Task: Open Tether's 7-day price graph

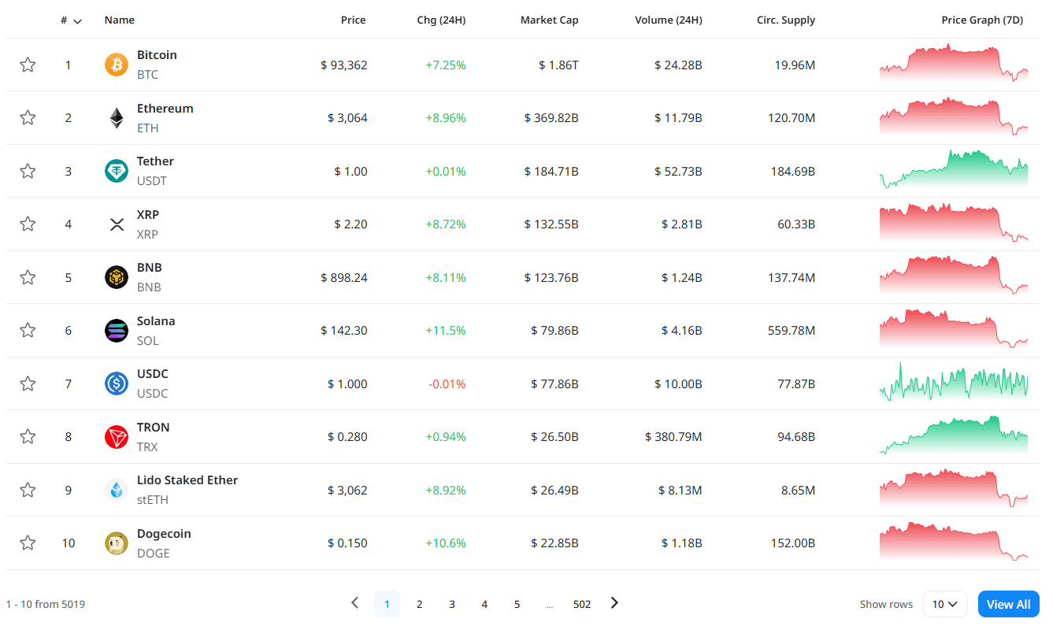Action: [953, 170]
